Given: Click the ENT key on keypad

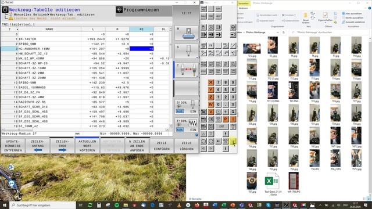Looking at the screenshot, I should pos(221,127).
